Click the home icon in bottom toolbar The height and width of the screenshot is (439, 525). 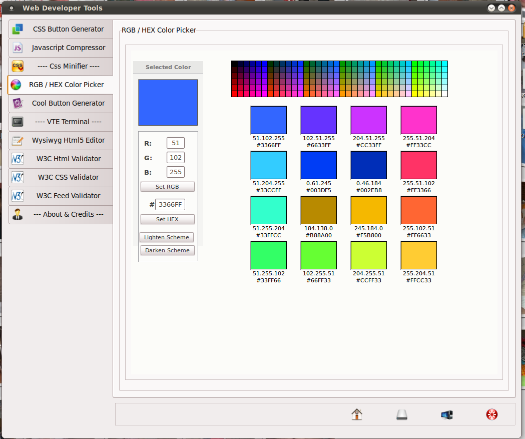(x=356, y=414)
